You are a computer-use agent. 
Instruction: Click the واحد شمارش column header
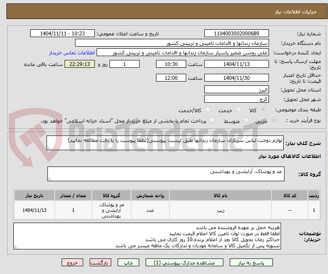point(150,195)
